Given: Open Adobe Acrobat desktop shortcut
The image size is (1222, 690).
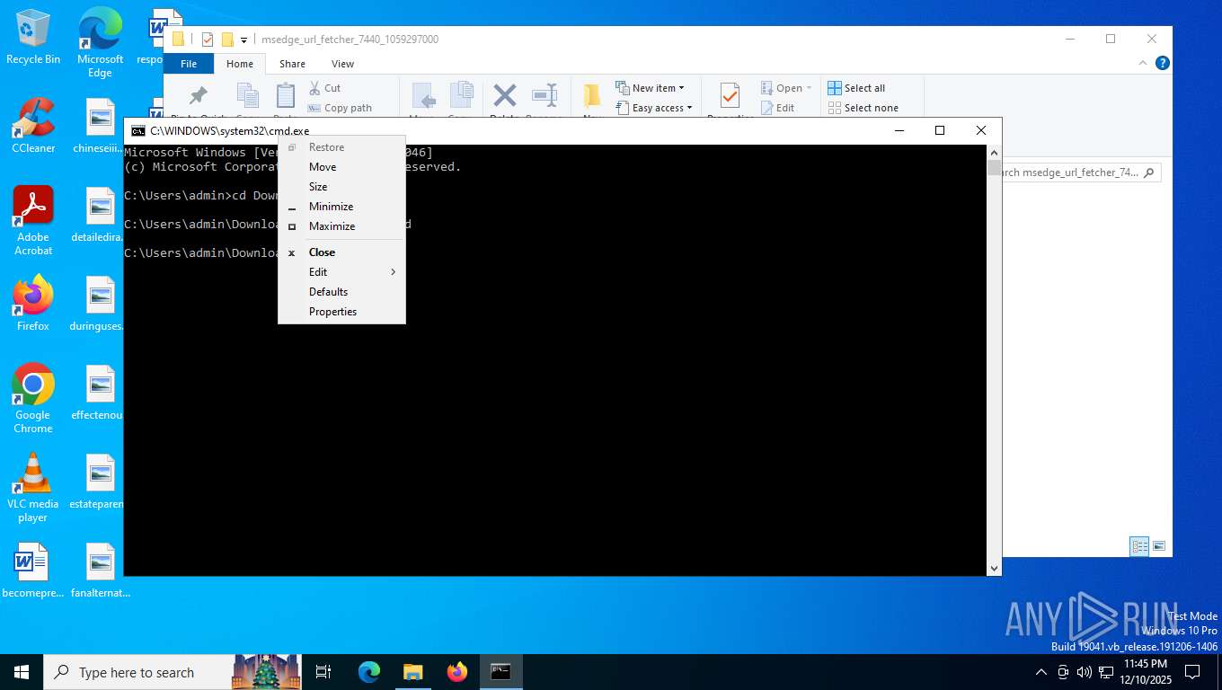Looking at the screenshot, I should (x=33, y=220).
